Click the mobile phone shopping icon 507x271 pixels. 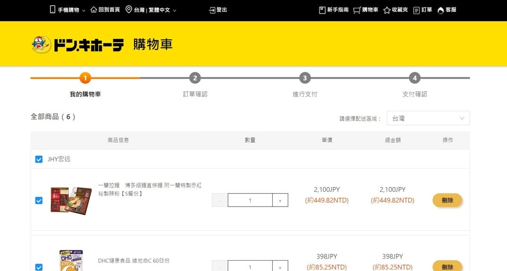click(x=52, y=9)
